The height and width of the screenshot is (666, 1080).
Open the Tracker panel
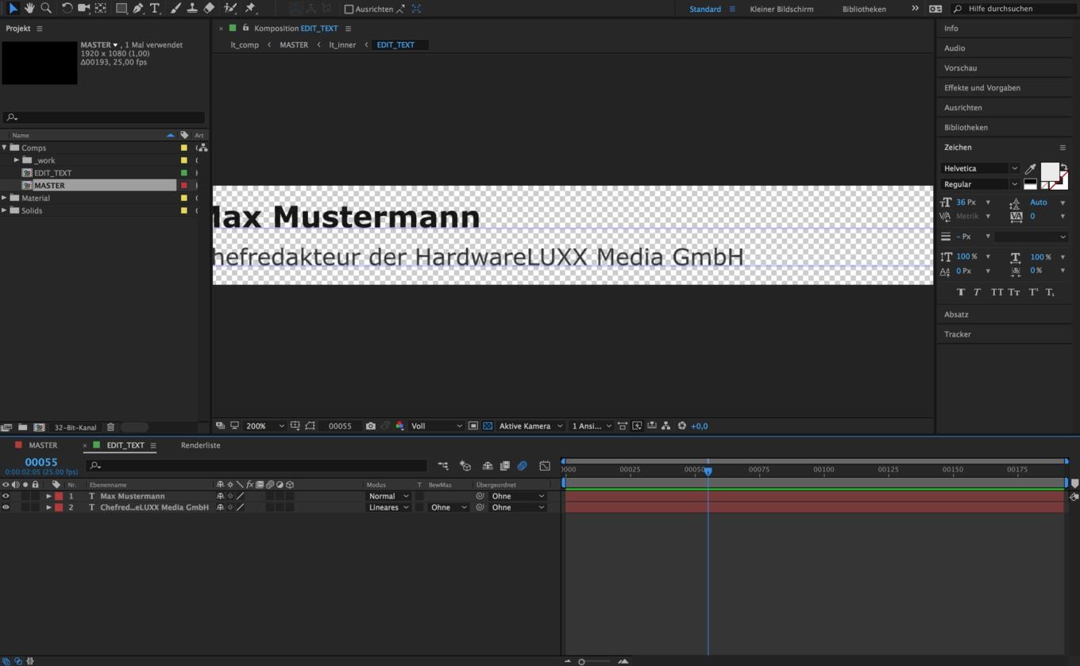[x=958, y=334]
